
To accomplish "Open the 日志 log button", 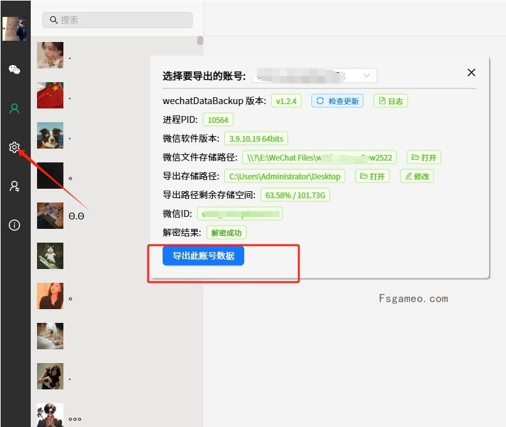I will [x=390, y=101].
